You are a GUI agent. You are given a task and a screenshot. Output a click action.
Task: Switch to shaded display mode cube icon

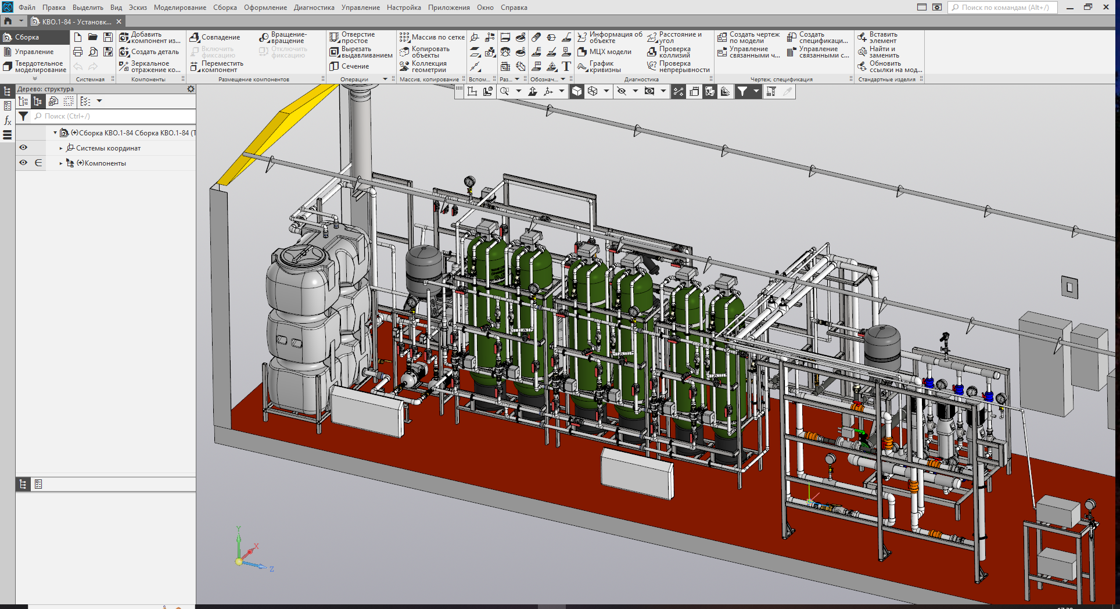point(577,91)
